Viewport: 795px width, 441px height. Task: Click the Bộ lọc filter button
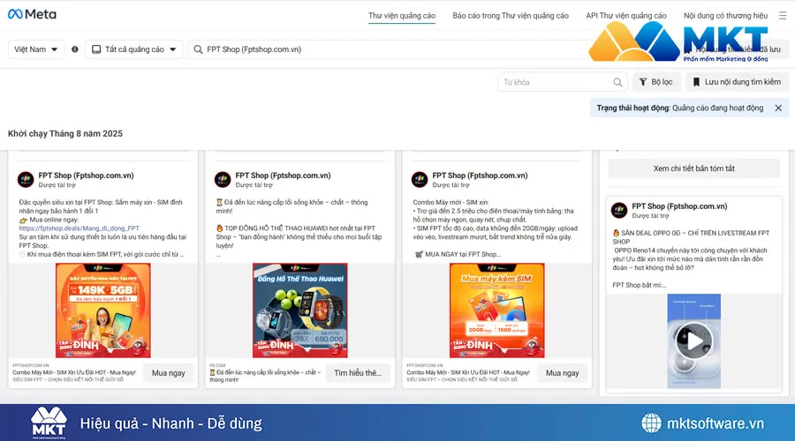click(655, 82)
